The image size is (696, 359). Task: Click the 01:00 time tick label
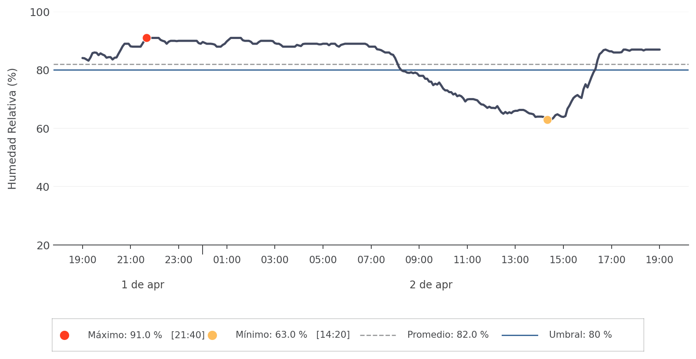[226, 260]
